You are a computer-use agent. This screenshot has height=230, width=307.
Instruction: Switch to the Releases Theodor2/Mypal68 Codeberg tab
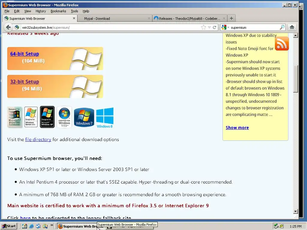pos(189,18)
